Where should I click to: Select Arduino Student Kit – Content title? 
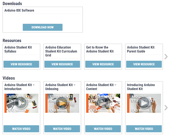(x=101, y=87)
